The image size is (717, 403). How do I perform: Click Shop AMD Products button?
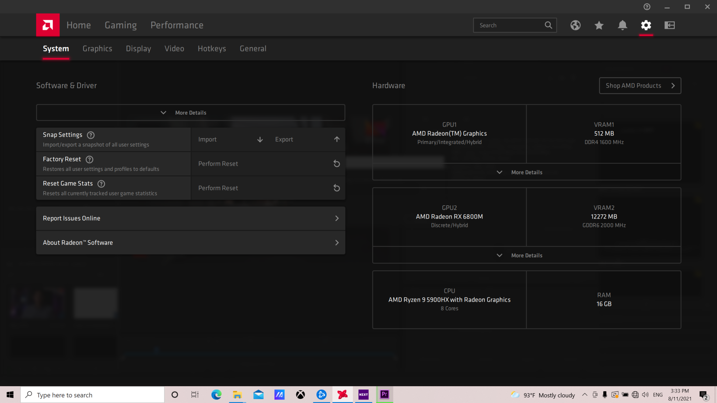(640, 86)
